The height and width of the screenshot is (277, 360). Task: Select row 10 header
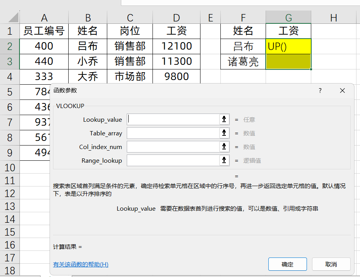pyautogui.click(x=10, y=167)
